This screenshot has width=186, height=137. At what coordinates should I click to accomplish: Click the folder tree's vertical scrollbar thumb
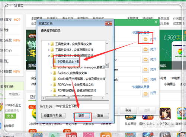pyautogui.click(x=107, y=65)
